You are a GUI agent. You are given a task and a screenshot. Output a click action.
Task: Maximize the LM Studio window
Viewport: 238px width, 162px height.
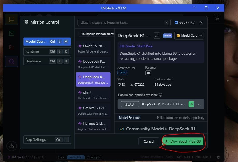pyautogui.click(x=206, y=8)
